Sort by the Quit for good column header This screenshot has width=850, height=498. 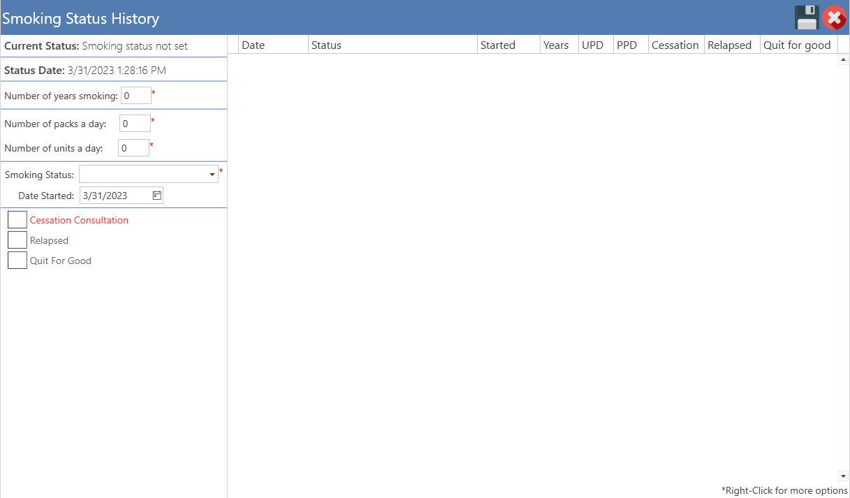click(x=799, y=45)
